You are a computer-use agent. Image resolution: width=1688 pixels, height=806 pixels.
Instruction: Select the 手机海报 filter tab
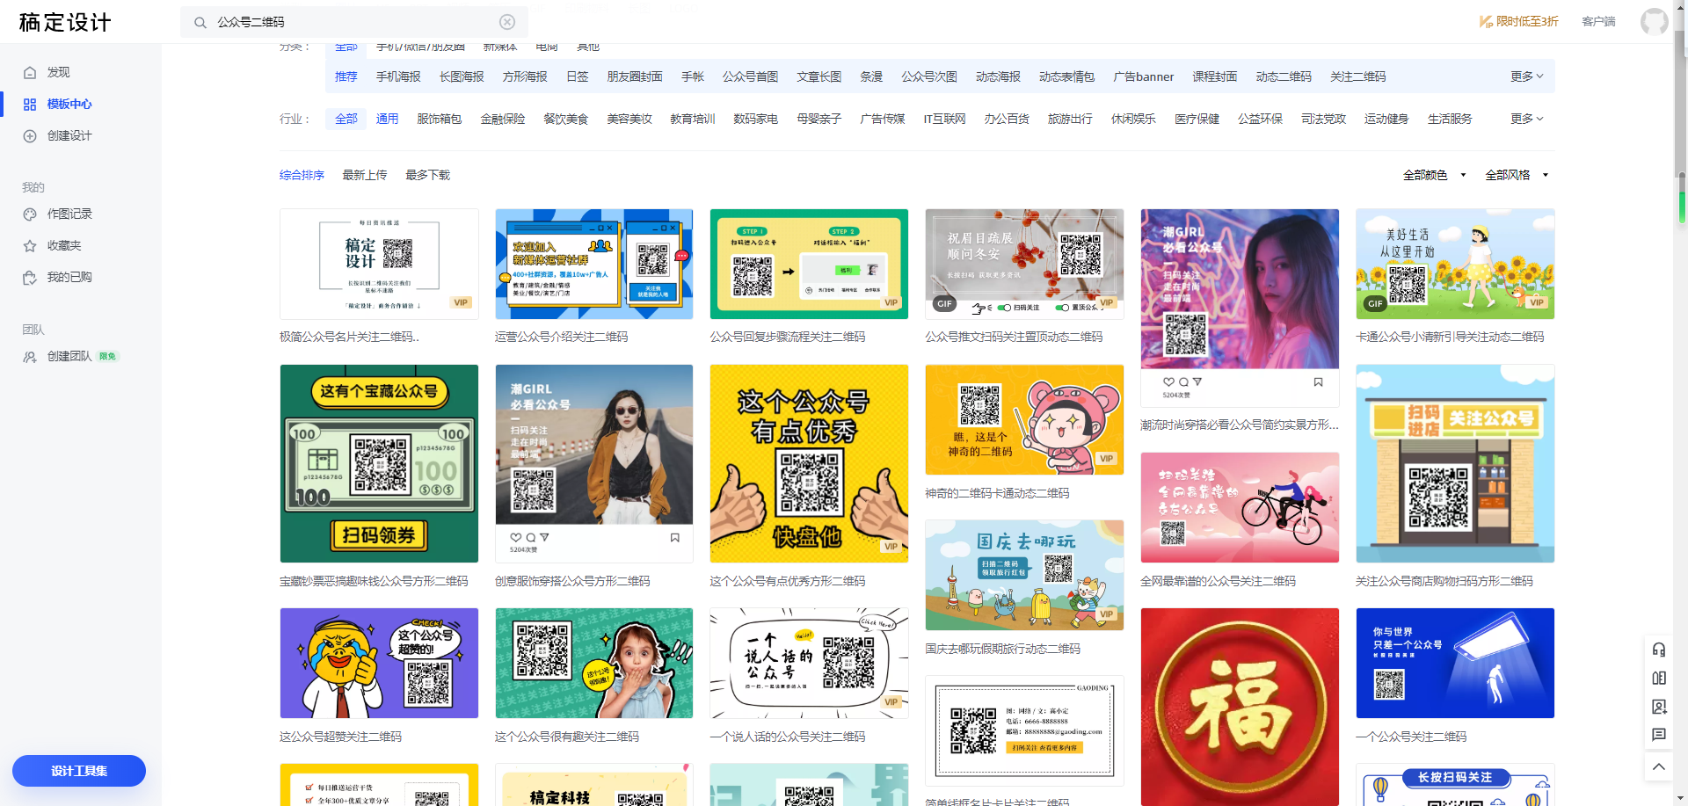pyautogui.click(x=398, y=76)
